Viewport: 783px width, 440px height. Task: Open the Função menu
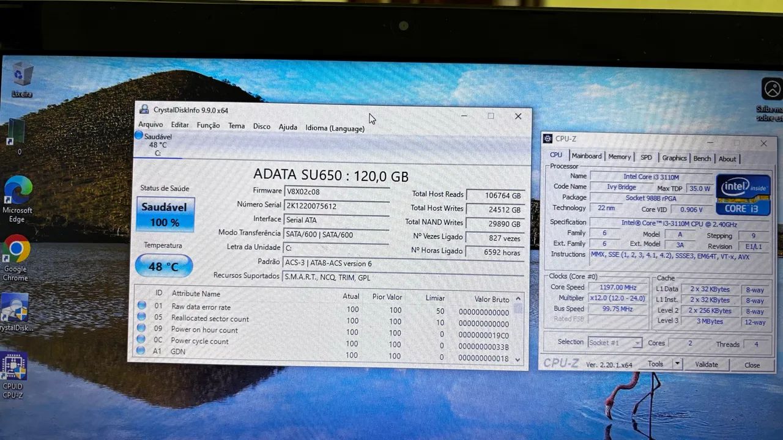[208, 125]
